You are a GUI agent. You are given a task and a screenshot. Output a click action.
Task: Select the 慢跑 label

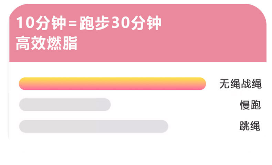point(250,105)
